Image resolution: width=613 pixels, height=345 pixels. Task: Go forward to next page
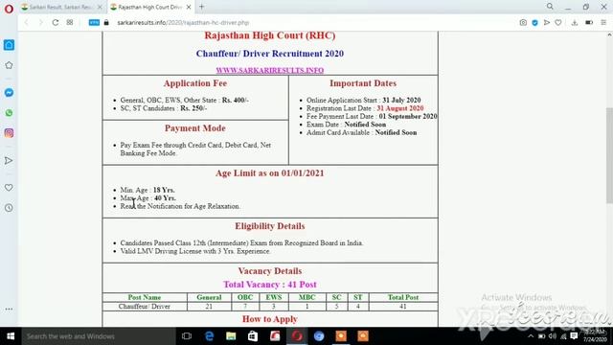[x=40, y=23]
